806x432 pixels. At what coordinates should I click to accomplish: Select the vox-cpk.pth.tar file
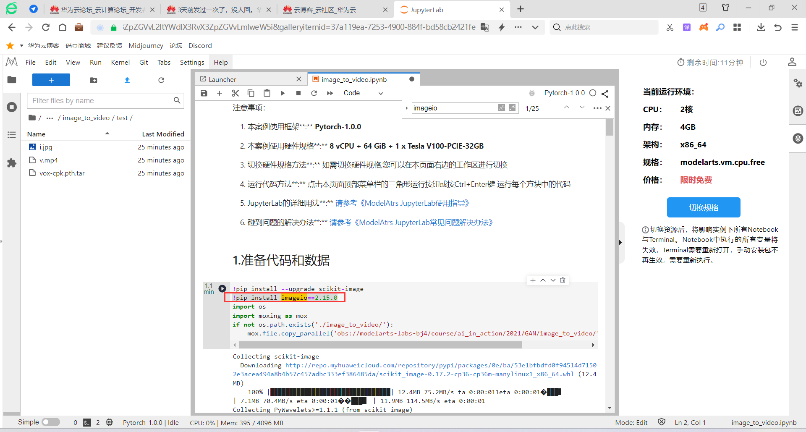pos(106,173)
